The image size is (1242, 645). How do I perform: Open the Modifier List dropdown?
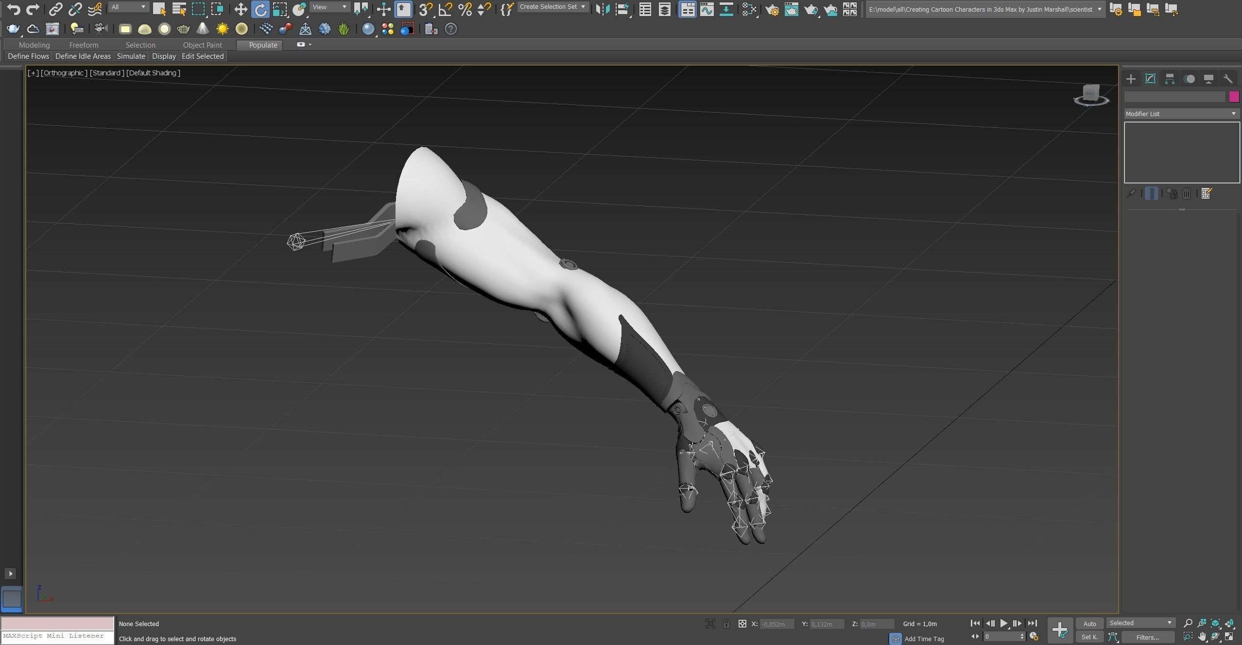pos(1180,113)
